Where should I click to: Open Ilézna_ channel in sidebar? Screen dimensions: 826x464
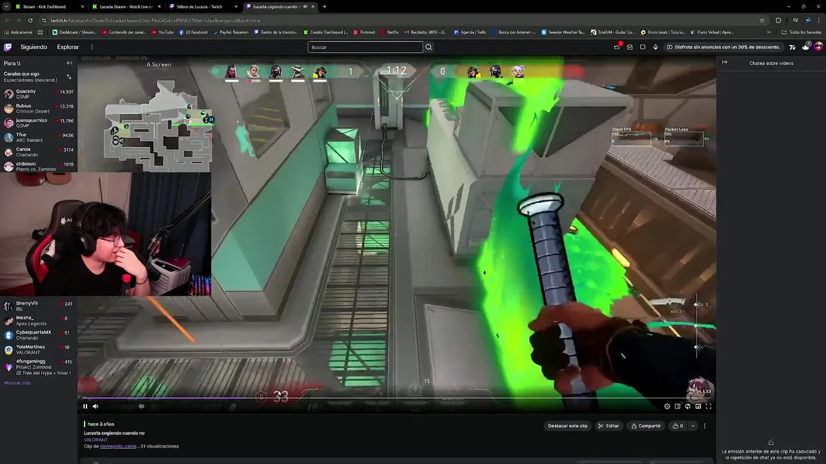click(39, 320)
